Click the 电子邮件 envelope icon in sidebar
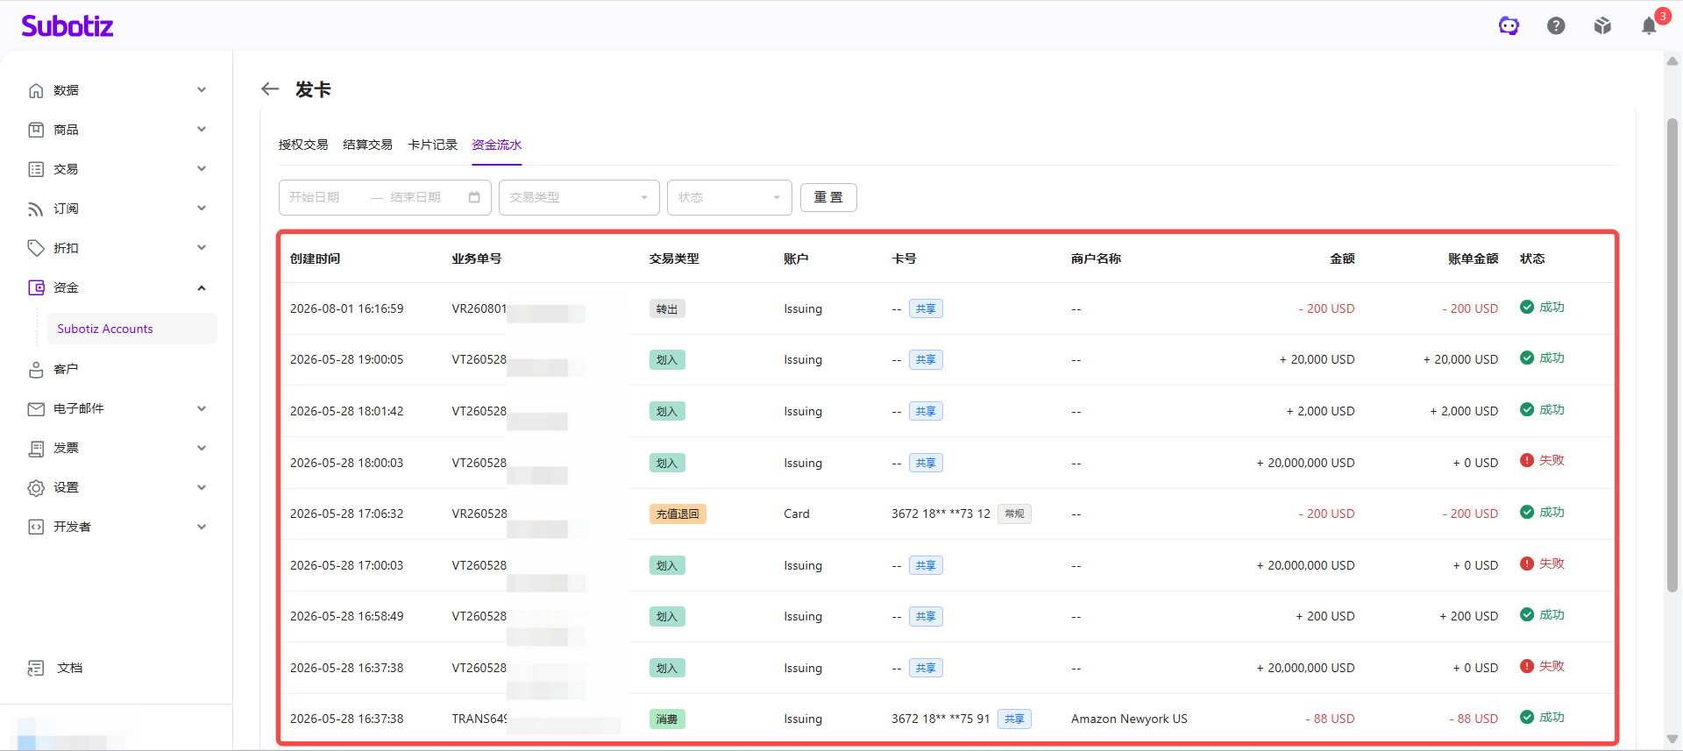This screenshot has height=751, width=1683. click(36, 408)
